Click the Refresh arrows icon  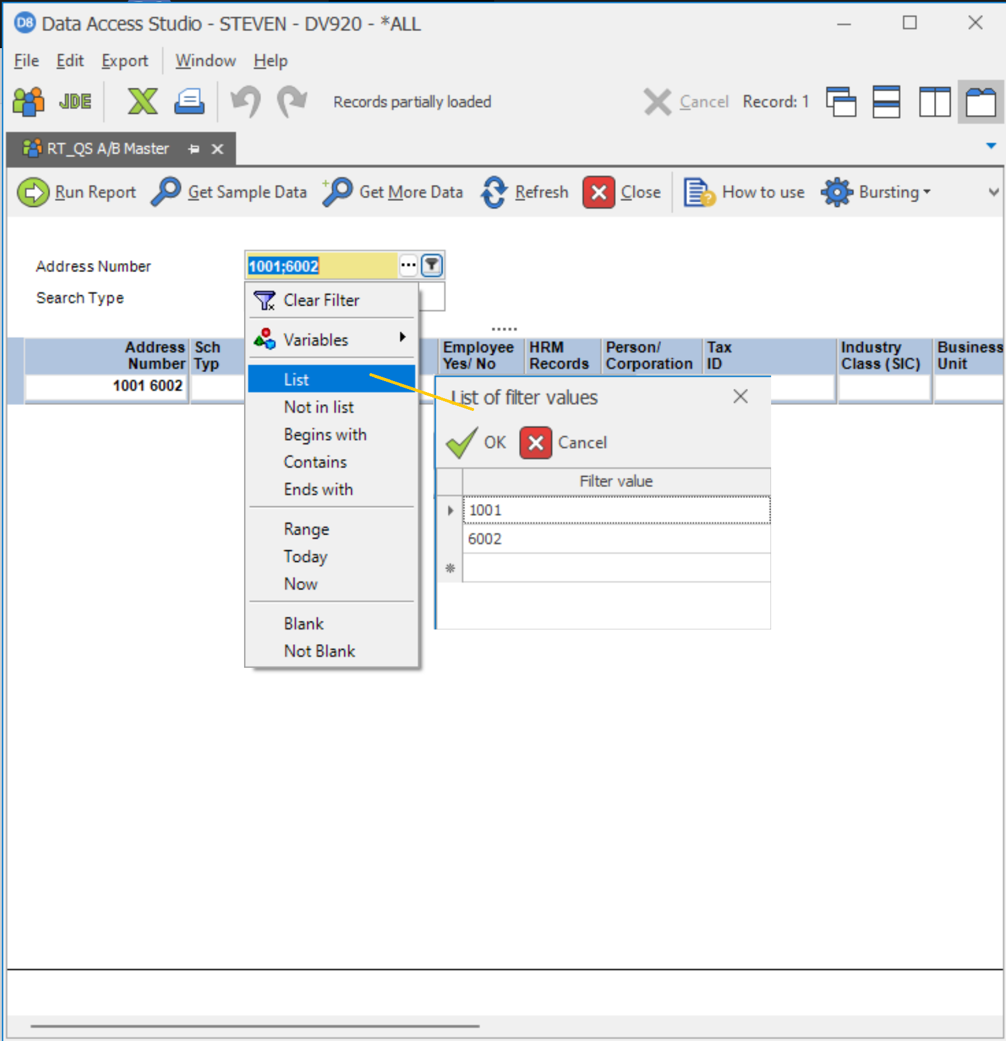(x=494, y=192)
